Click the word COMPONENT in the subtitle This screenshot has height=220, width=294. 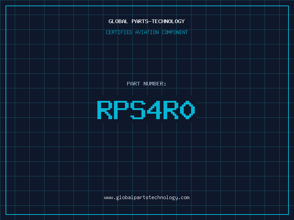[x=175, y=32]
